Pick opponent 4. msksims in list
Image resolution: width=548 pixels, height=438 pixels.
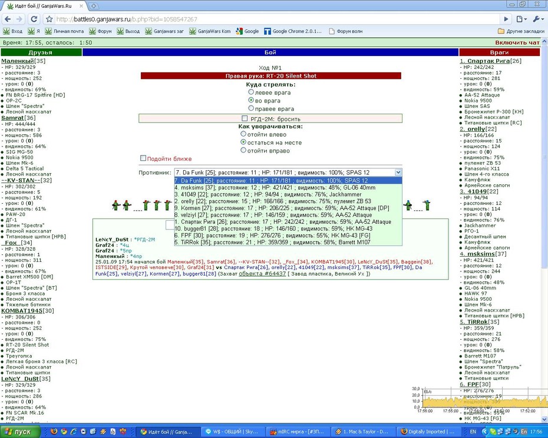288,188
